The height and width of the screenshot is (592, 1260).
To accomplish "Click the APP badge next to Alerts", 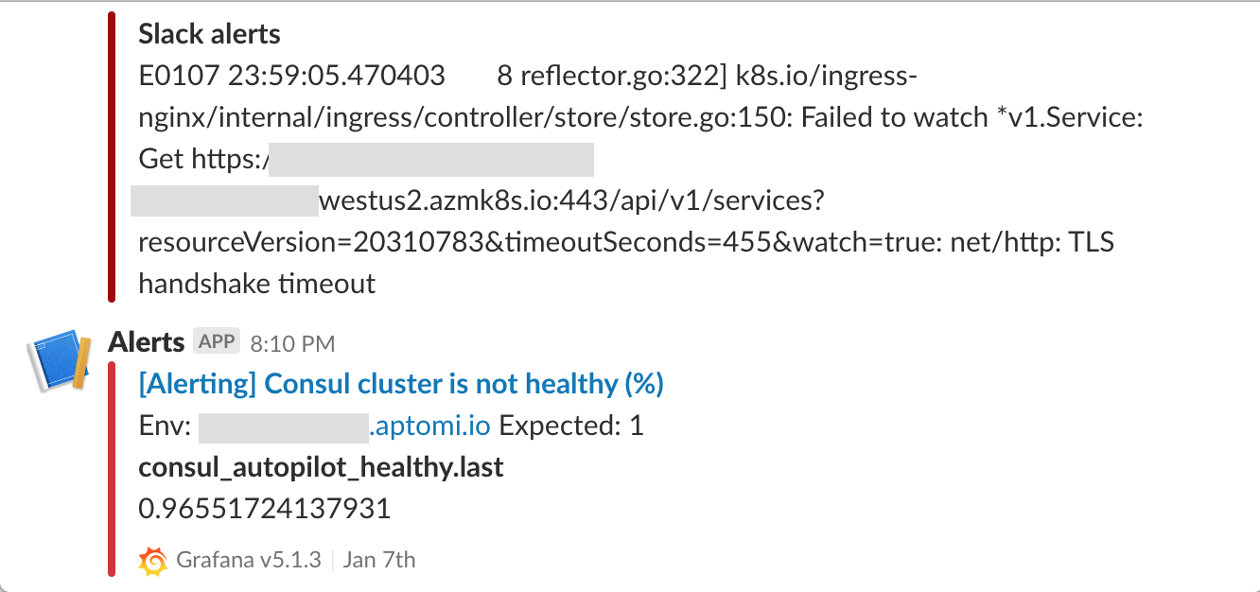I will pos(218,341).
